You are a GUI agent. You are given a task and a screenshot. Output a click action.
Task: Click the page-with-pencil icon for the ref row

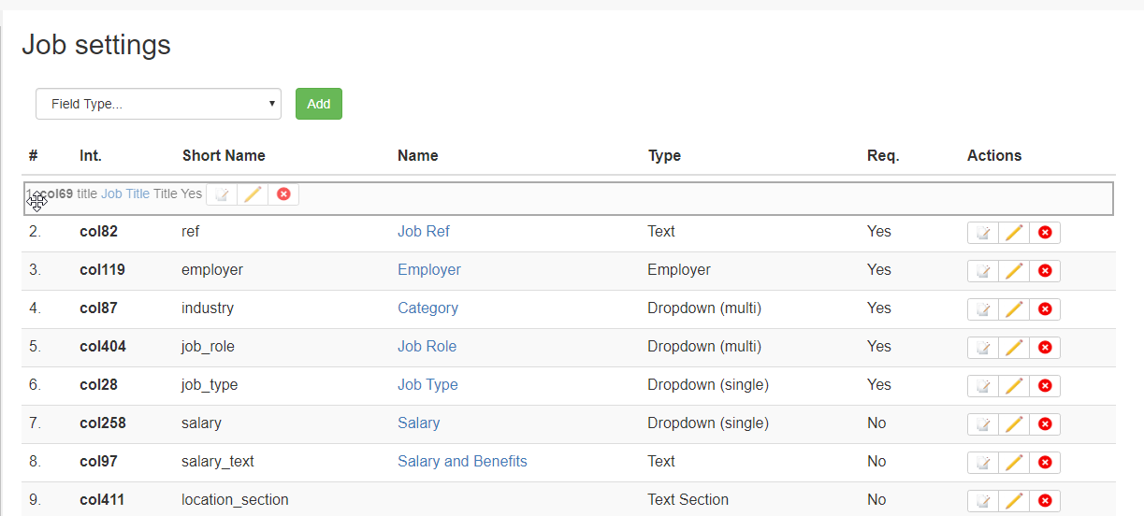[983, 233]
